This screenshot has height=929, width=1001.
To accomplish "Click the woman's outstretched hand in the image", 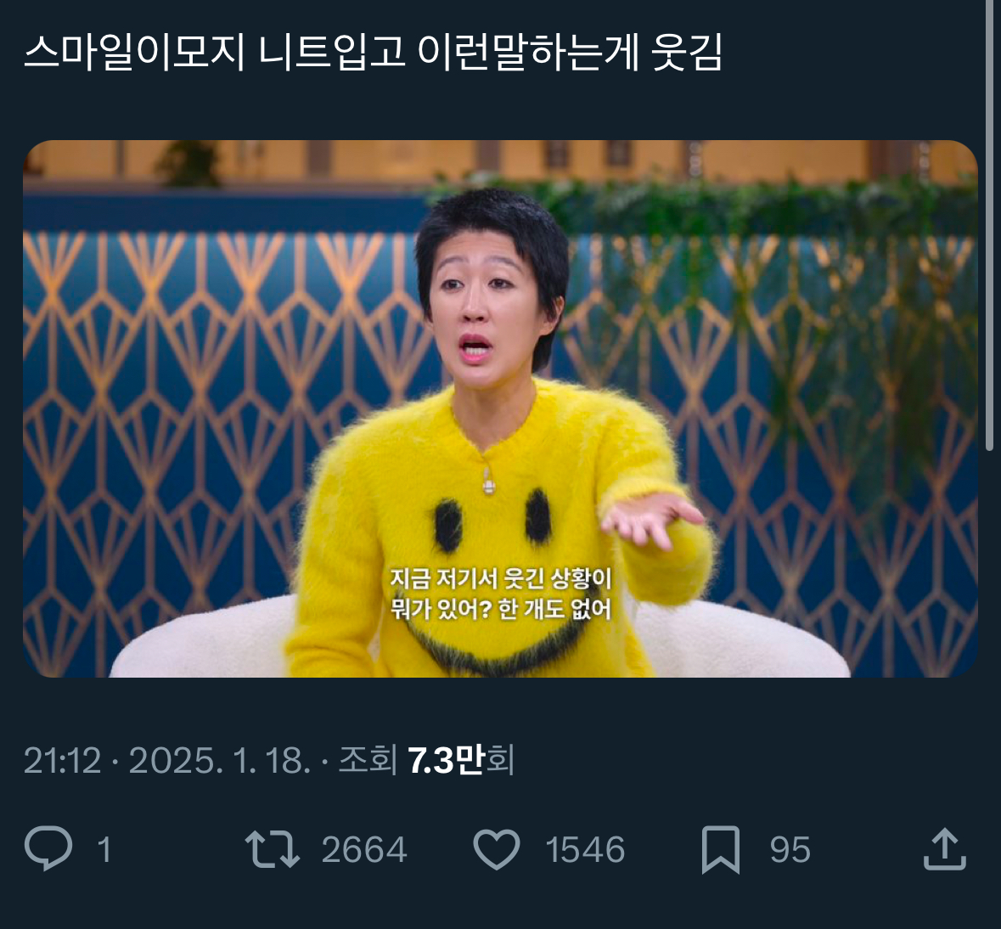I will (x=651, y=519).
